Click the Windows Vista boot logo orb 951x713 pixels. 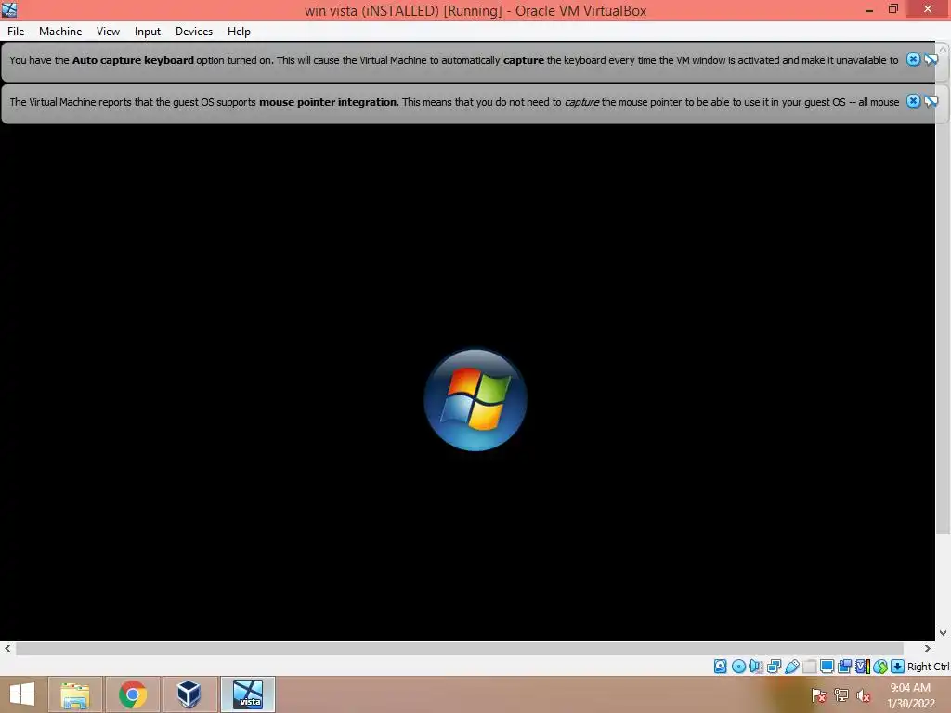coord(475,399)
